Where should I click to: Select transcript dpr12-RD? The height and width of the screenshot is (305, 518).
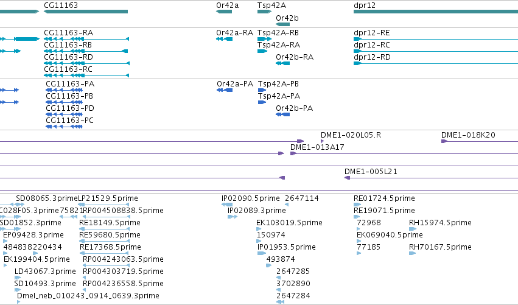click(372, 57)
